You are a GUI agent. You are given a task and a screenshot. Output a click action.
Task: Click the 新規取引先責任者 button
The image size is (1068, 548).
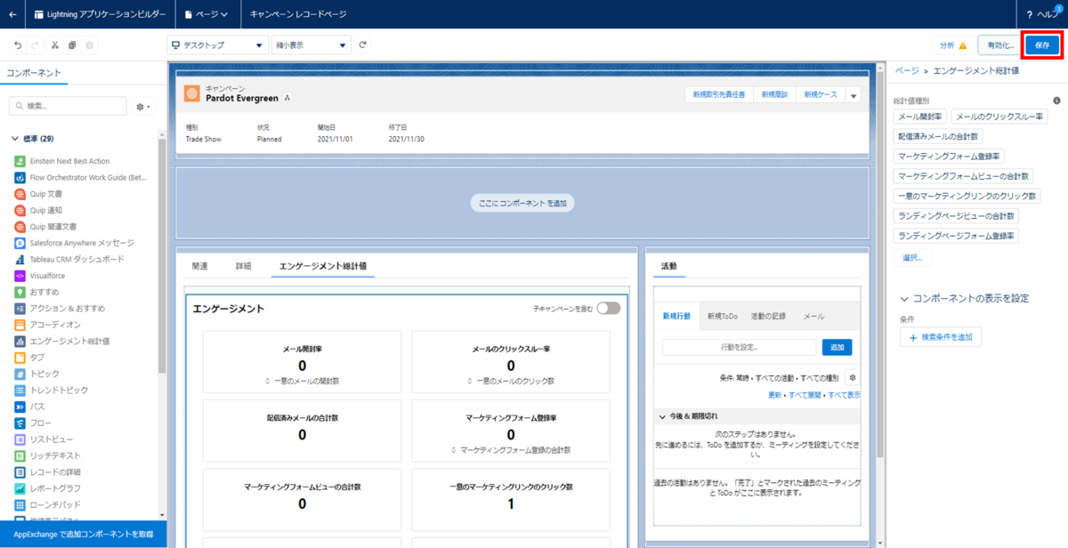(x=718, y=95)
